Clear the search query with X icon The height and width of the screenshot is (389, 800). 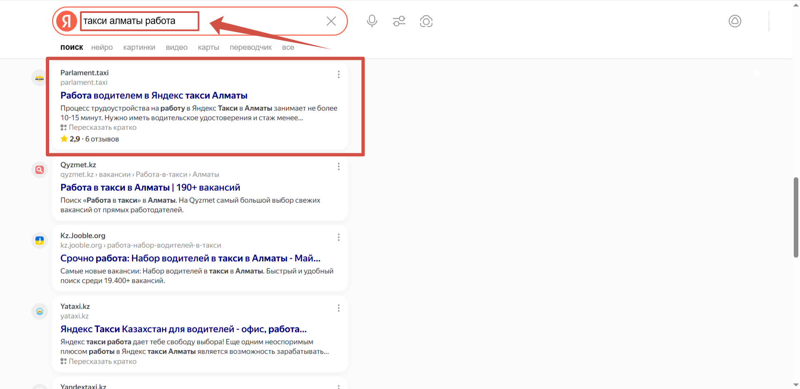pos(331,21)
